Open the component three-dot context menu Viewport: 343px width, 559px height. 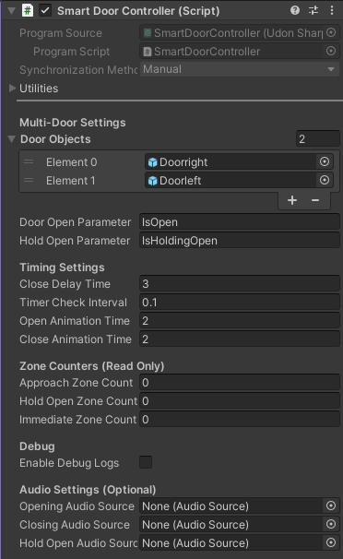[332, 10]
